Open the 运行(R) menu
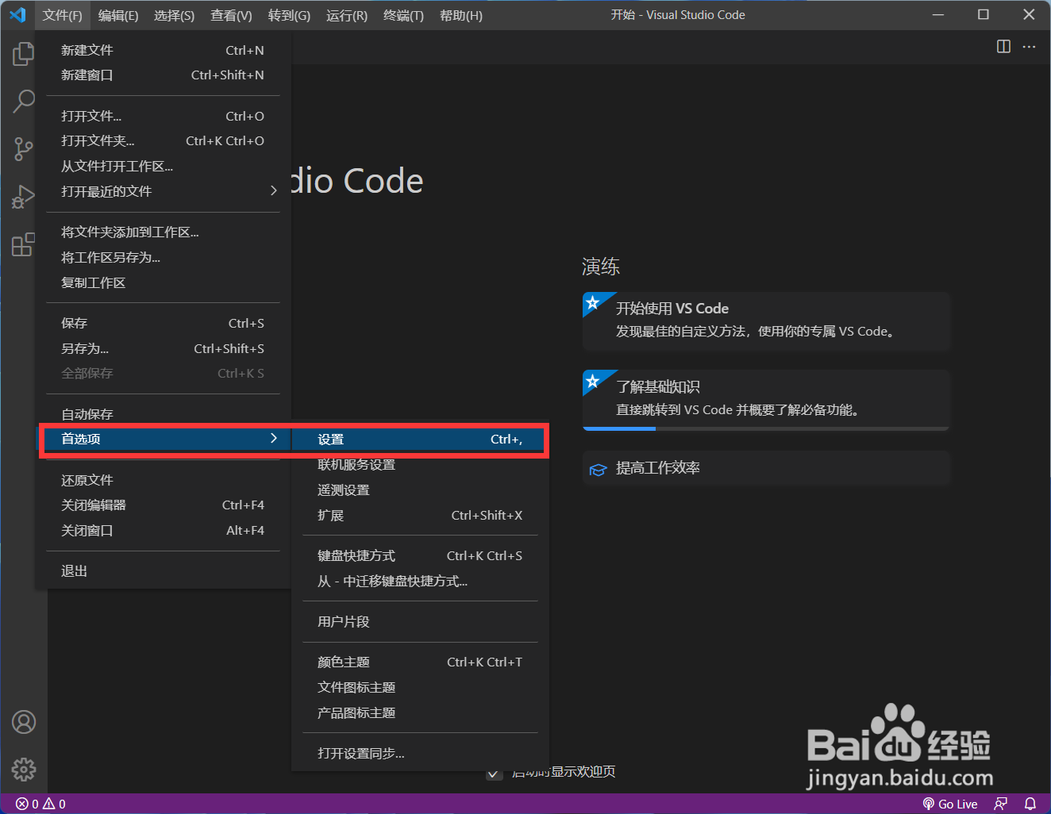This screenshot has width=1051, height=814. pos(347,16)
